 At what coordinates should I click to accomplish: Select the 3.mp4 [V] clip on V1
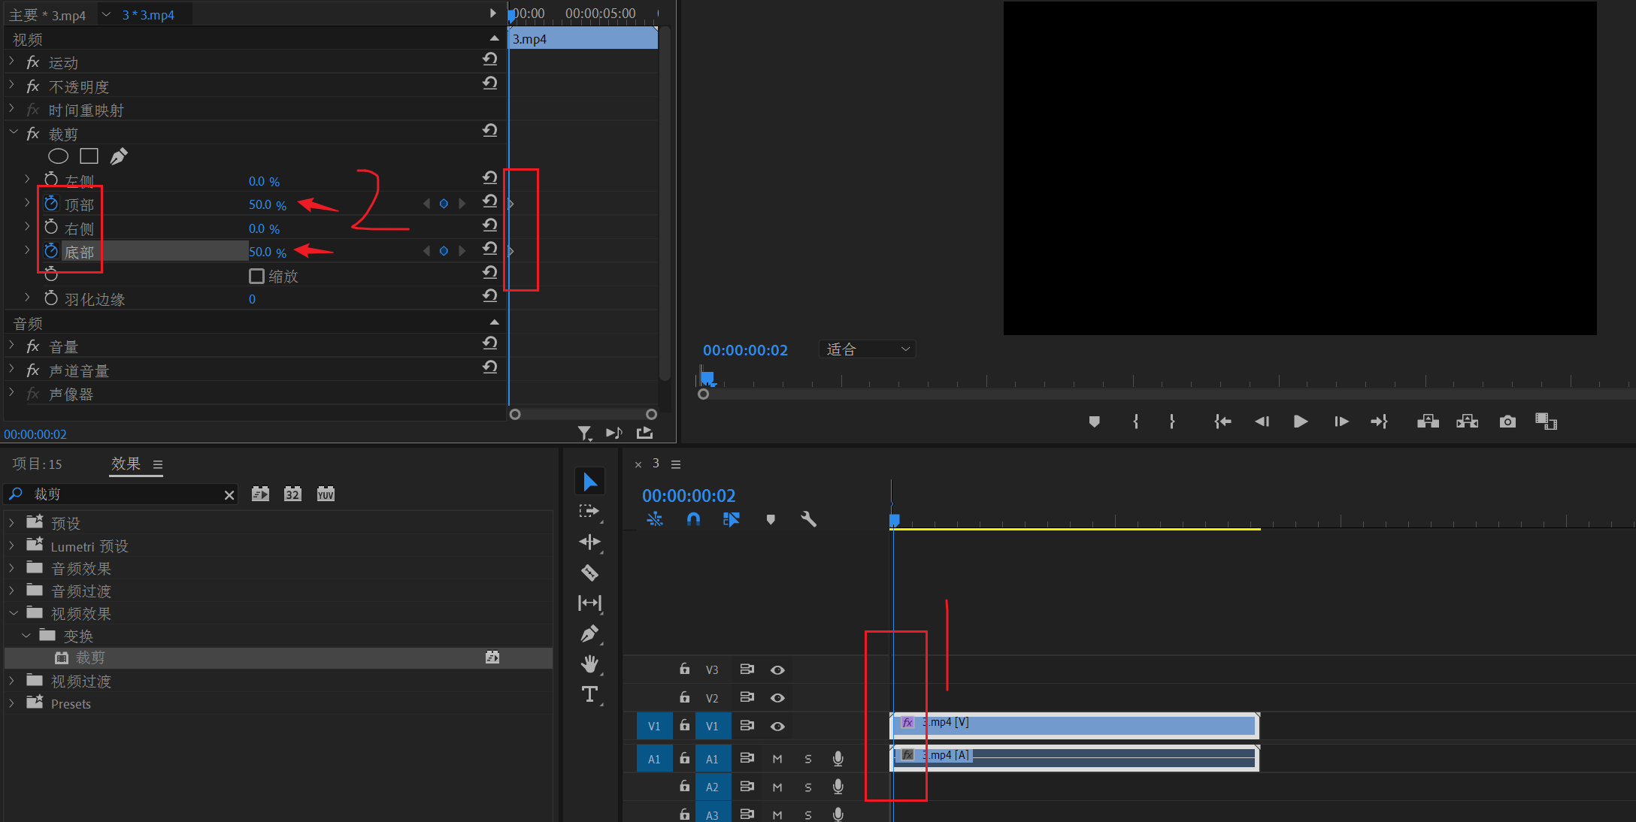tap(1074, 726)
